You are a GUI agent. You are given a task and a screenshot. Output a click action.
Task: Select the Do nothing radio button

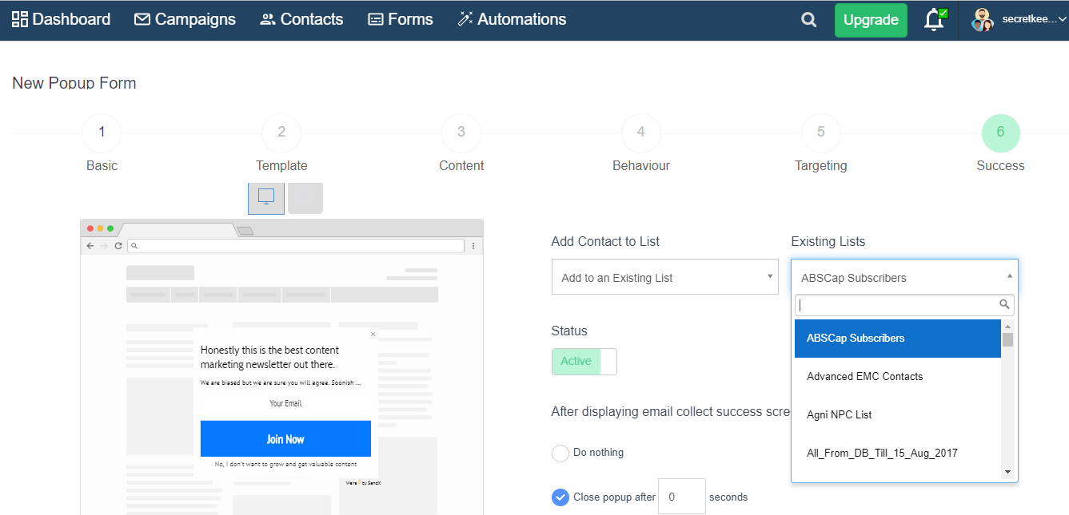pos(560,452)
